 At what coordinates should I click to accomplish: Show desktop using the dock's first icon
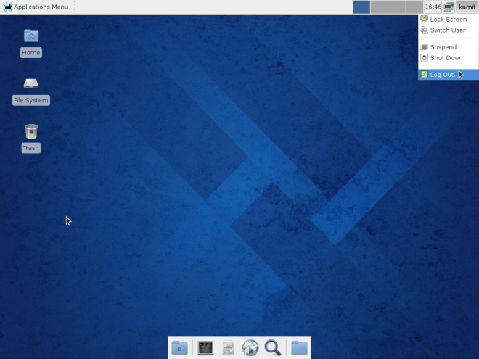coord(180,347)
